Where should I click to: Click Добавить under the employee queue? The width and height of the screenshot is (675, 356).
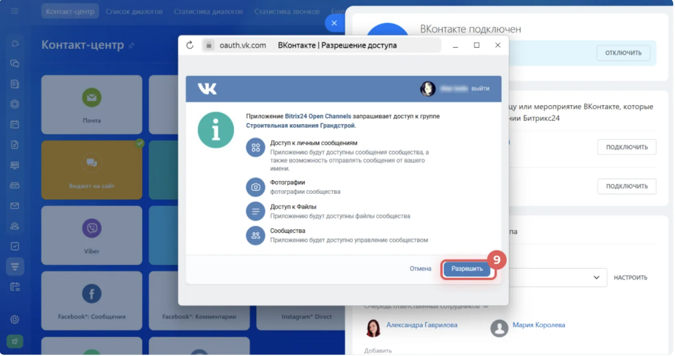pos(378,351)
